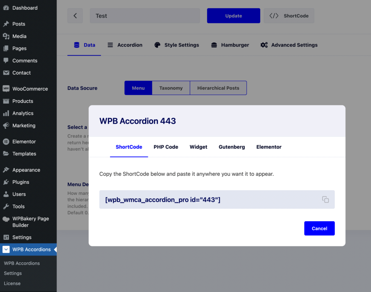This screenshot has width=371, height=292.
Task: Click the WPB Accordions chevron icon
Action: pos(6,249)
